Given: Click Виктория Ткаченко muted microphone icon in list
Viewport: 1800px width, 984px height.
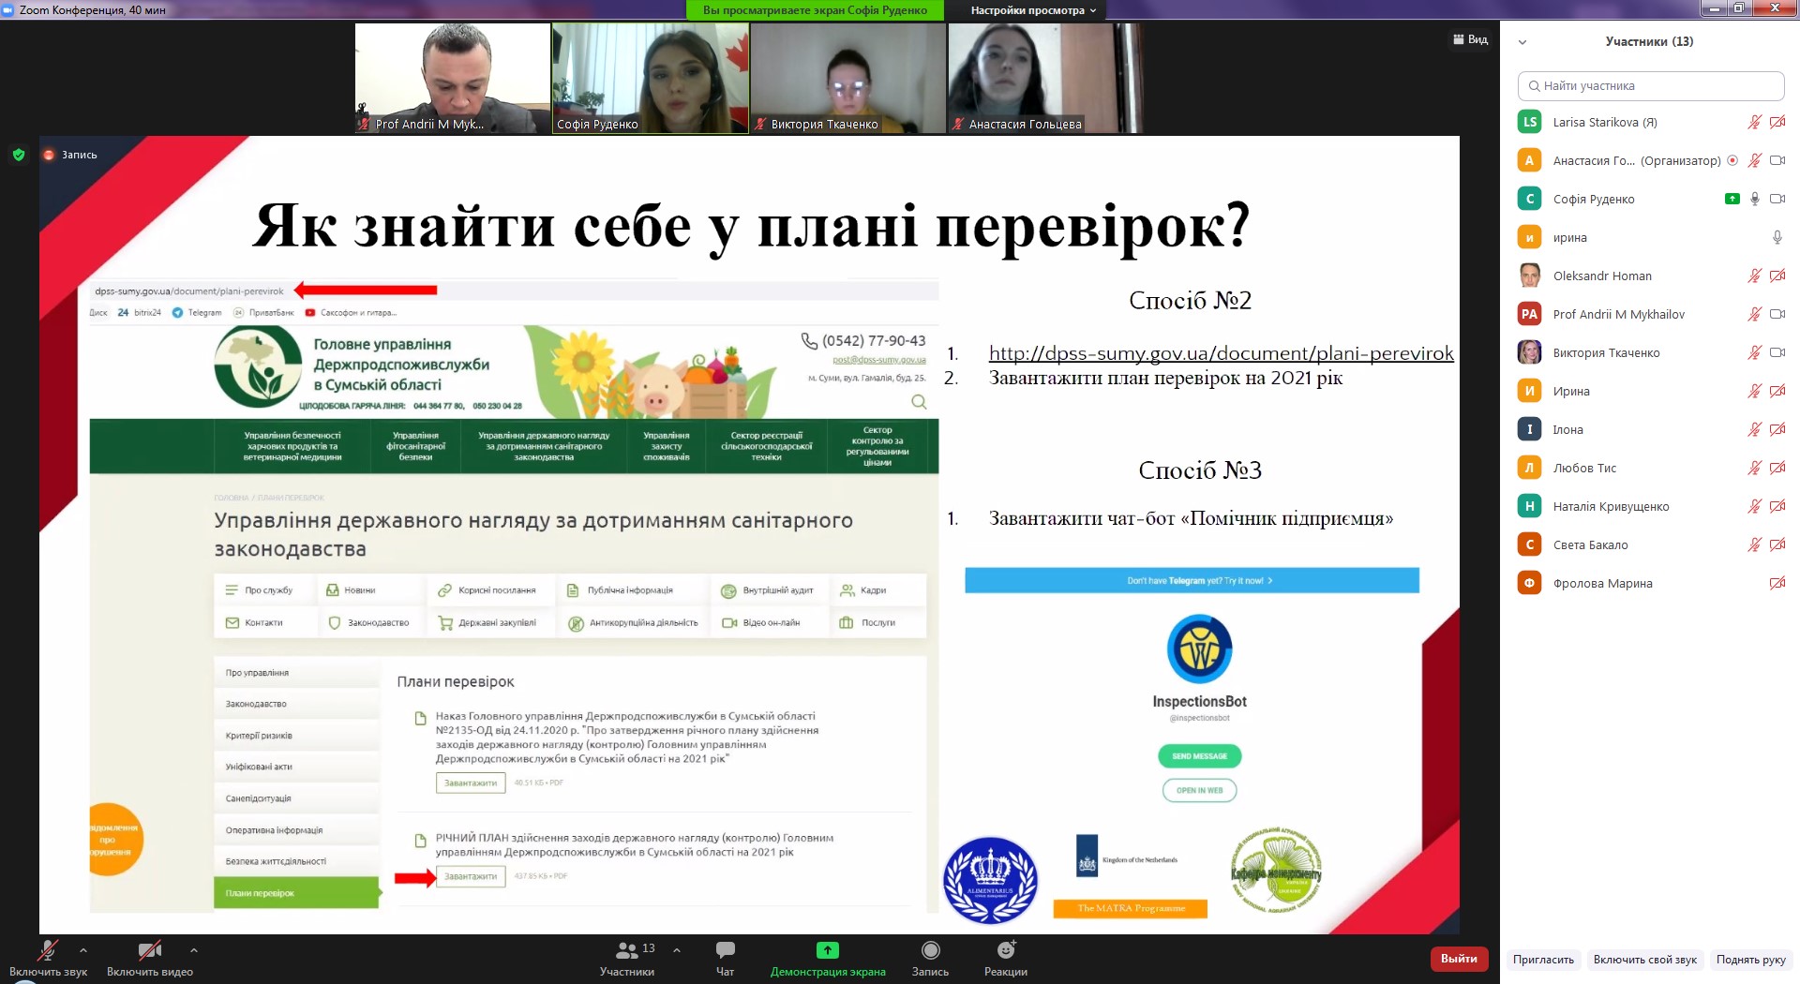Looking at the screenshot, I should click(1754, 353).
